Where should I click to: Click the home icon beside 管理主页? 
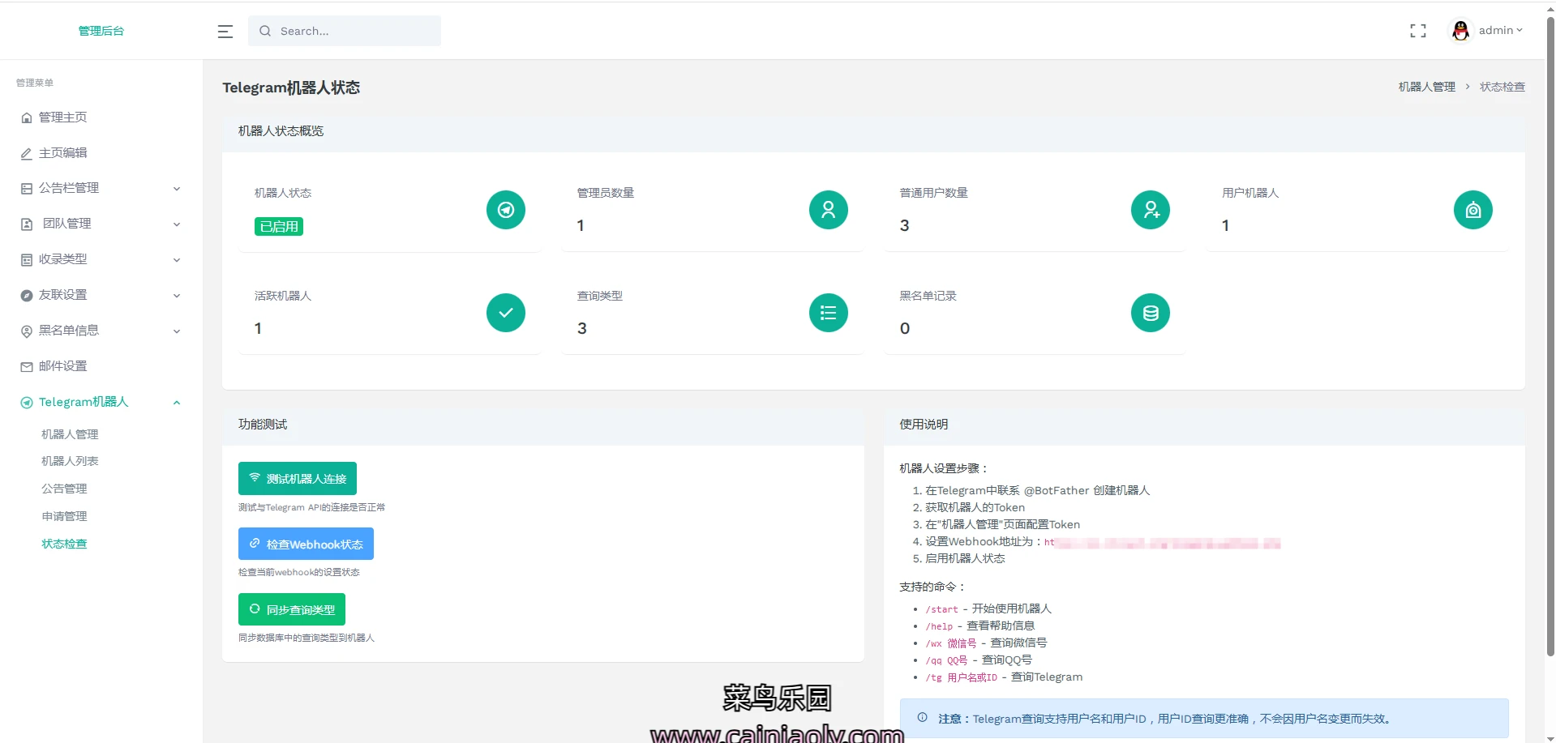coord(27,117)
